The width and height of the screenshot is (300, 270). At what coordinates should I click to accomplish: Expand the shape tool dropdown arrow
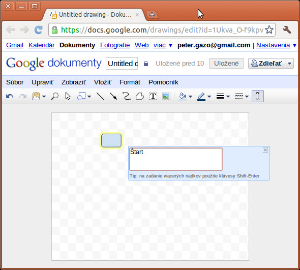coord(89,97)
